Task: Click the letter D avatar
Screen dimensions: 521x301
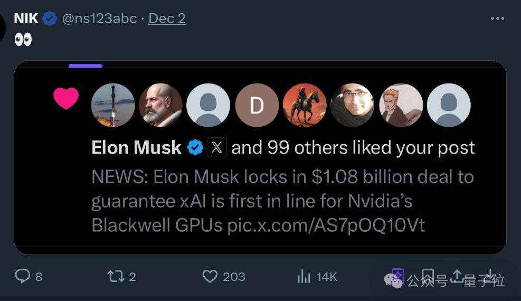Action: tap(257, 105)
